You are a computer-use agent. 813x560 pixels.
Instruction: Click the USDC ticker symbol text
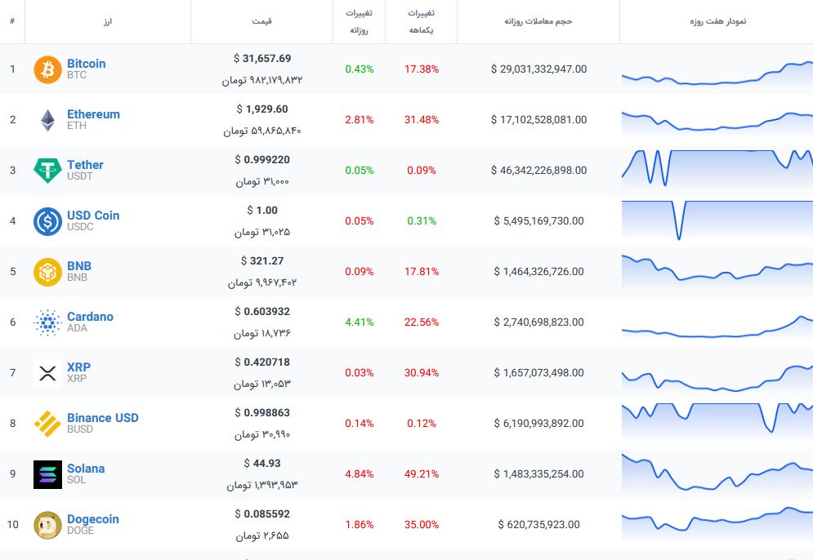pyautogui.click(x=80, y=227)
